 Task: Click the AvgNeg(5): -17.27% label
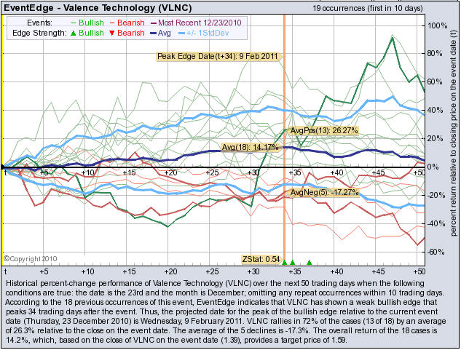315,193
